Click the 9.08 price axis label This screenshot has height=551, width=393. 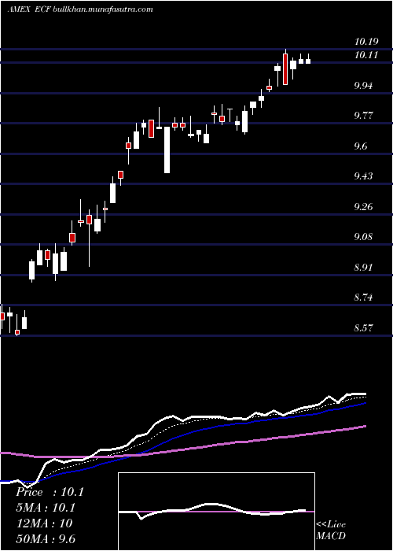pos(365,237)
